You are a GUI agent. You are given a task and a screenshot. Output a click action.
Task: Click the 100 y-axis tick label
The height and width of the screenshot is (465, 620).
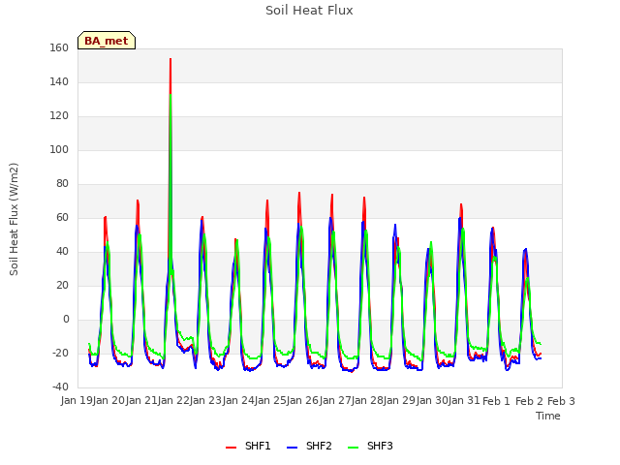click(x=59, y=150)
